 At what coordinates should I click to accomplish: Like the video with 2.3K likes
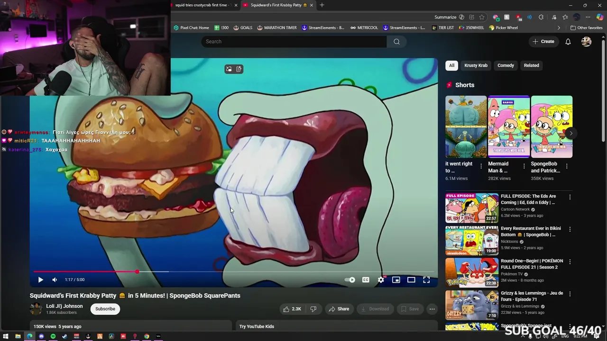pos(292,309)
